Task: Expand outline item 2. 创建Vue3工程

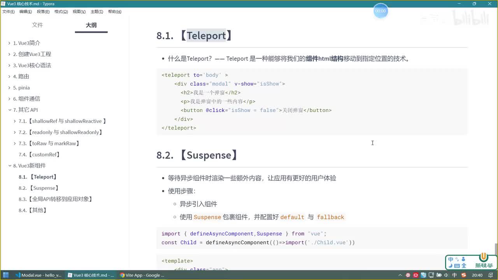Action: 9,54
